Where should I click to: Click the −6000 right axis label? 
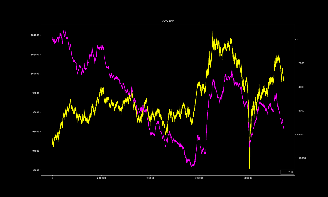301,111
